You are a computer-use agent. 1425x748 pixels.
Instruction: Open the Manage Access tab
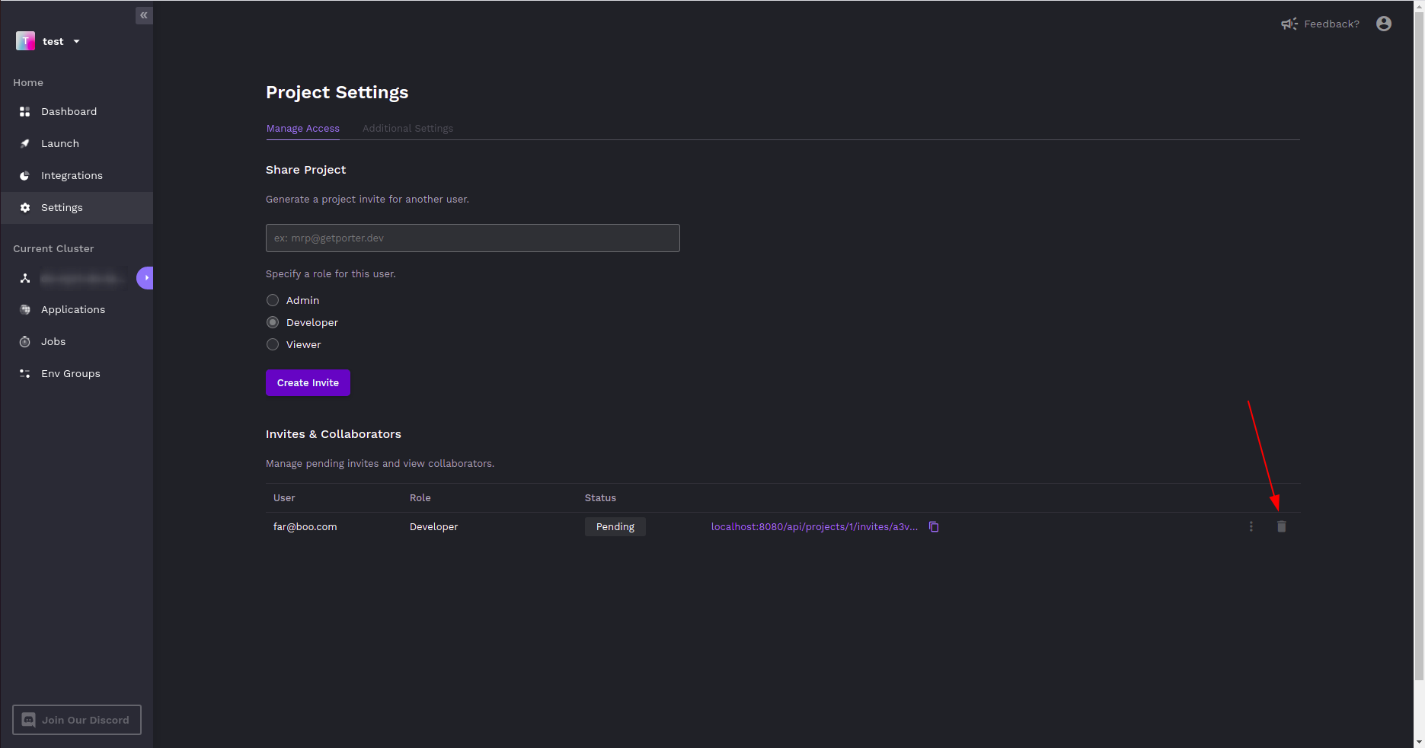tap(302, 129)
